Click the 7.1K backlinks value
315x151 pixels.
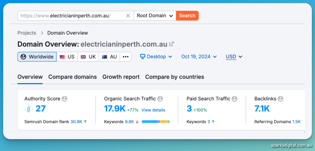[262, 109]
